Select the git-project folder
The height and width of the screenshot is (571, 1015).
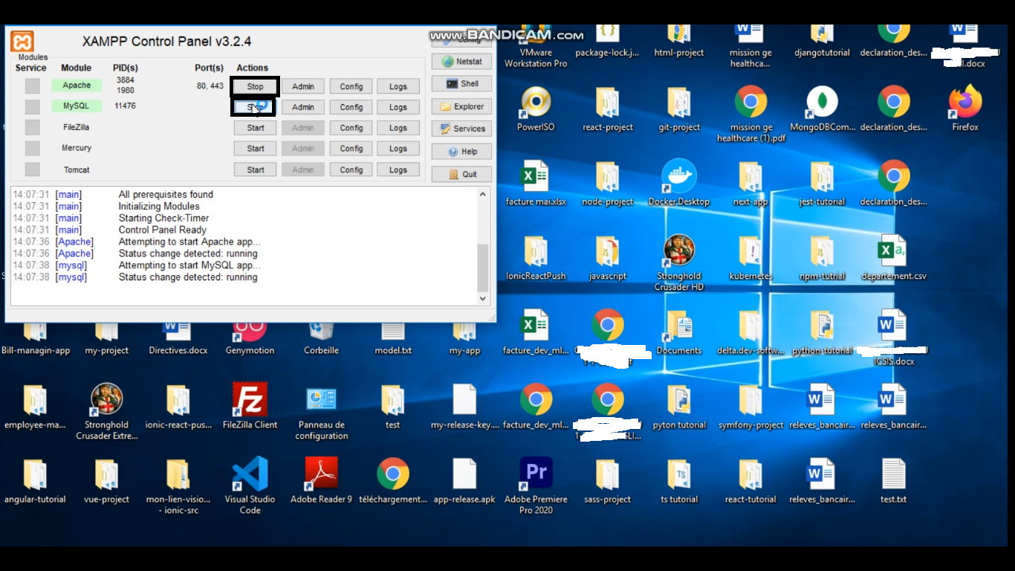[x=679, y=109]
